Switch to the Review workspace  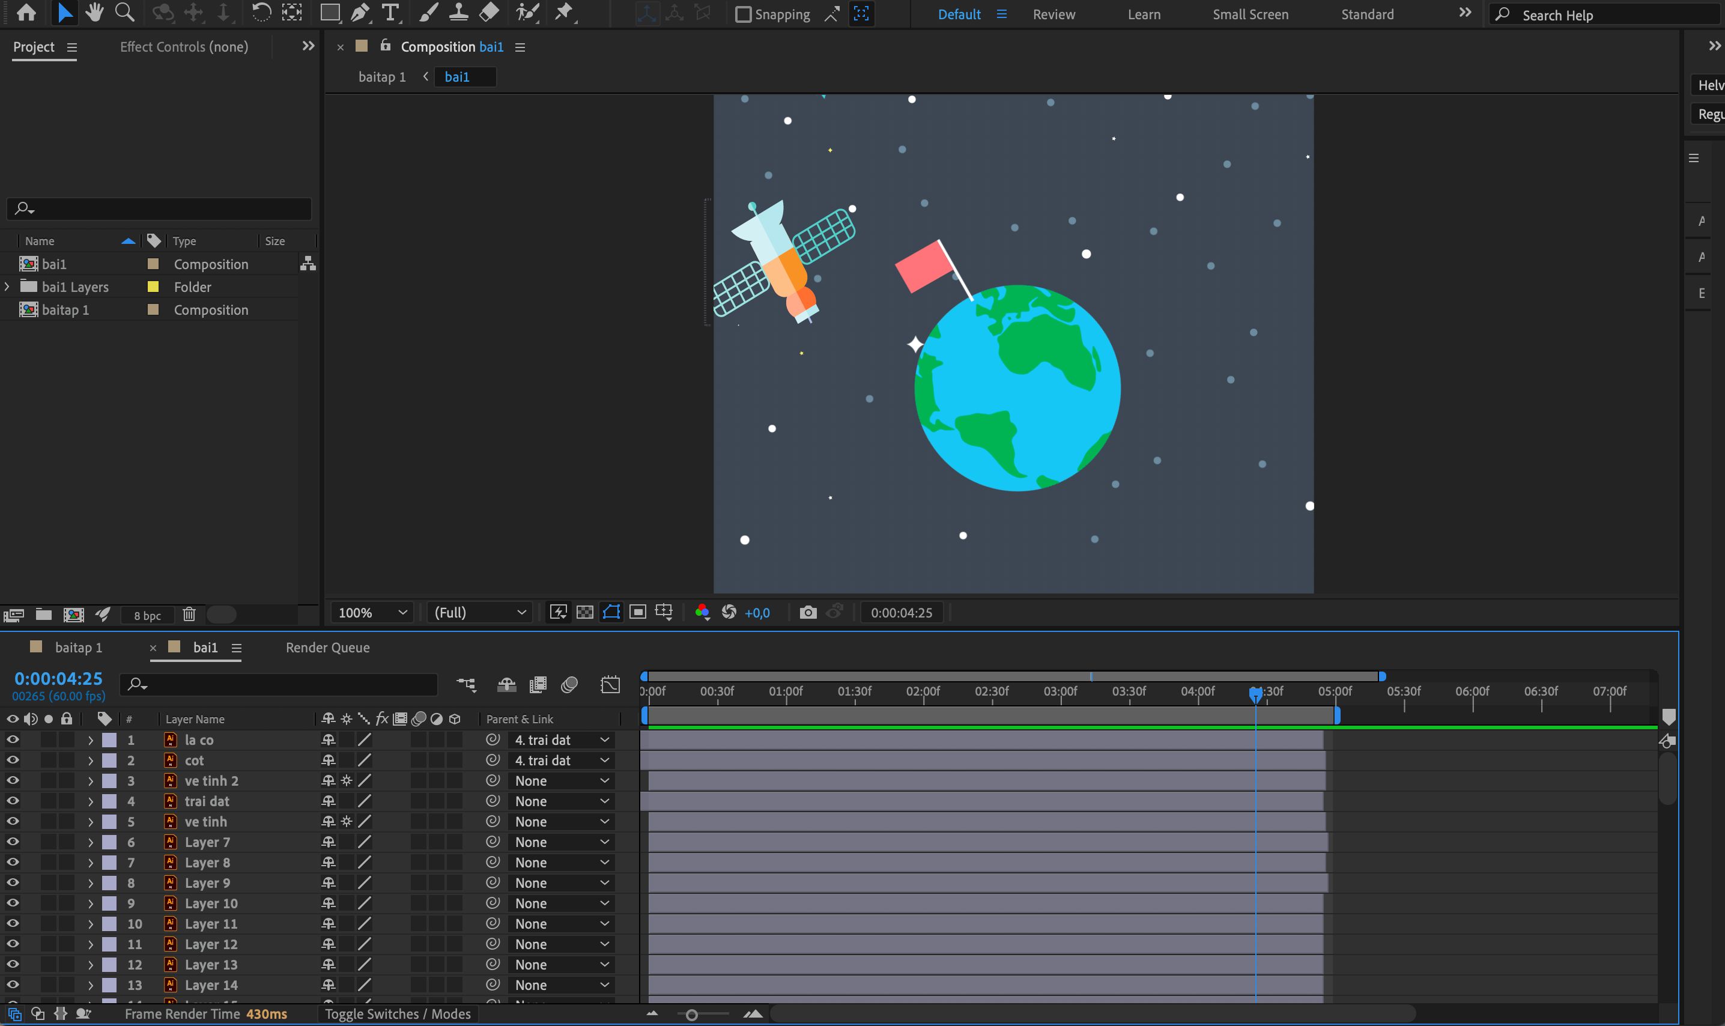click(x=1053, y=14)
